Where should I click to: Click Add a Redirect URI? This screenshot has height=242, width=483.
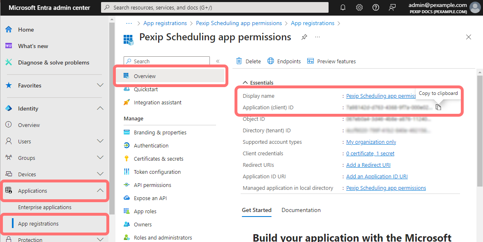pos(368,165)
